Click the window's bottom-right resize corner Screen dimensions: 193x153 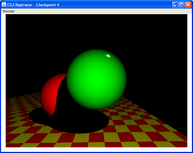click(x=192, y=152)
